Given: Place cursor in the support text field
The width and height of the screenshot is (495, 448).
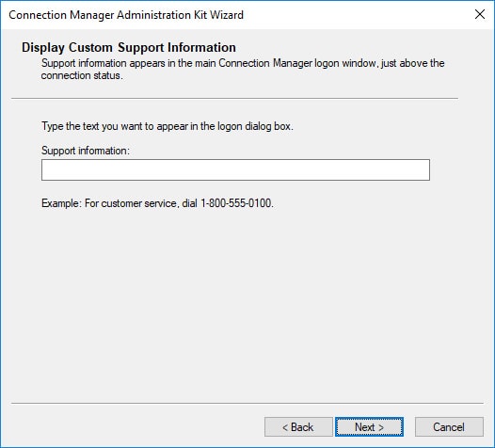Looking at the screenshot, I should pos(235,169).
